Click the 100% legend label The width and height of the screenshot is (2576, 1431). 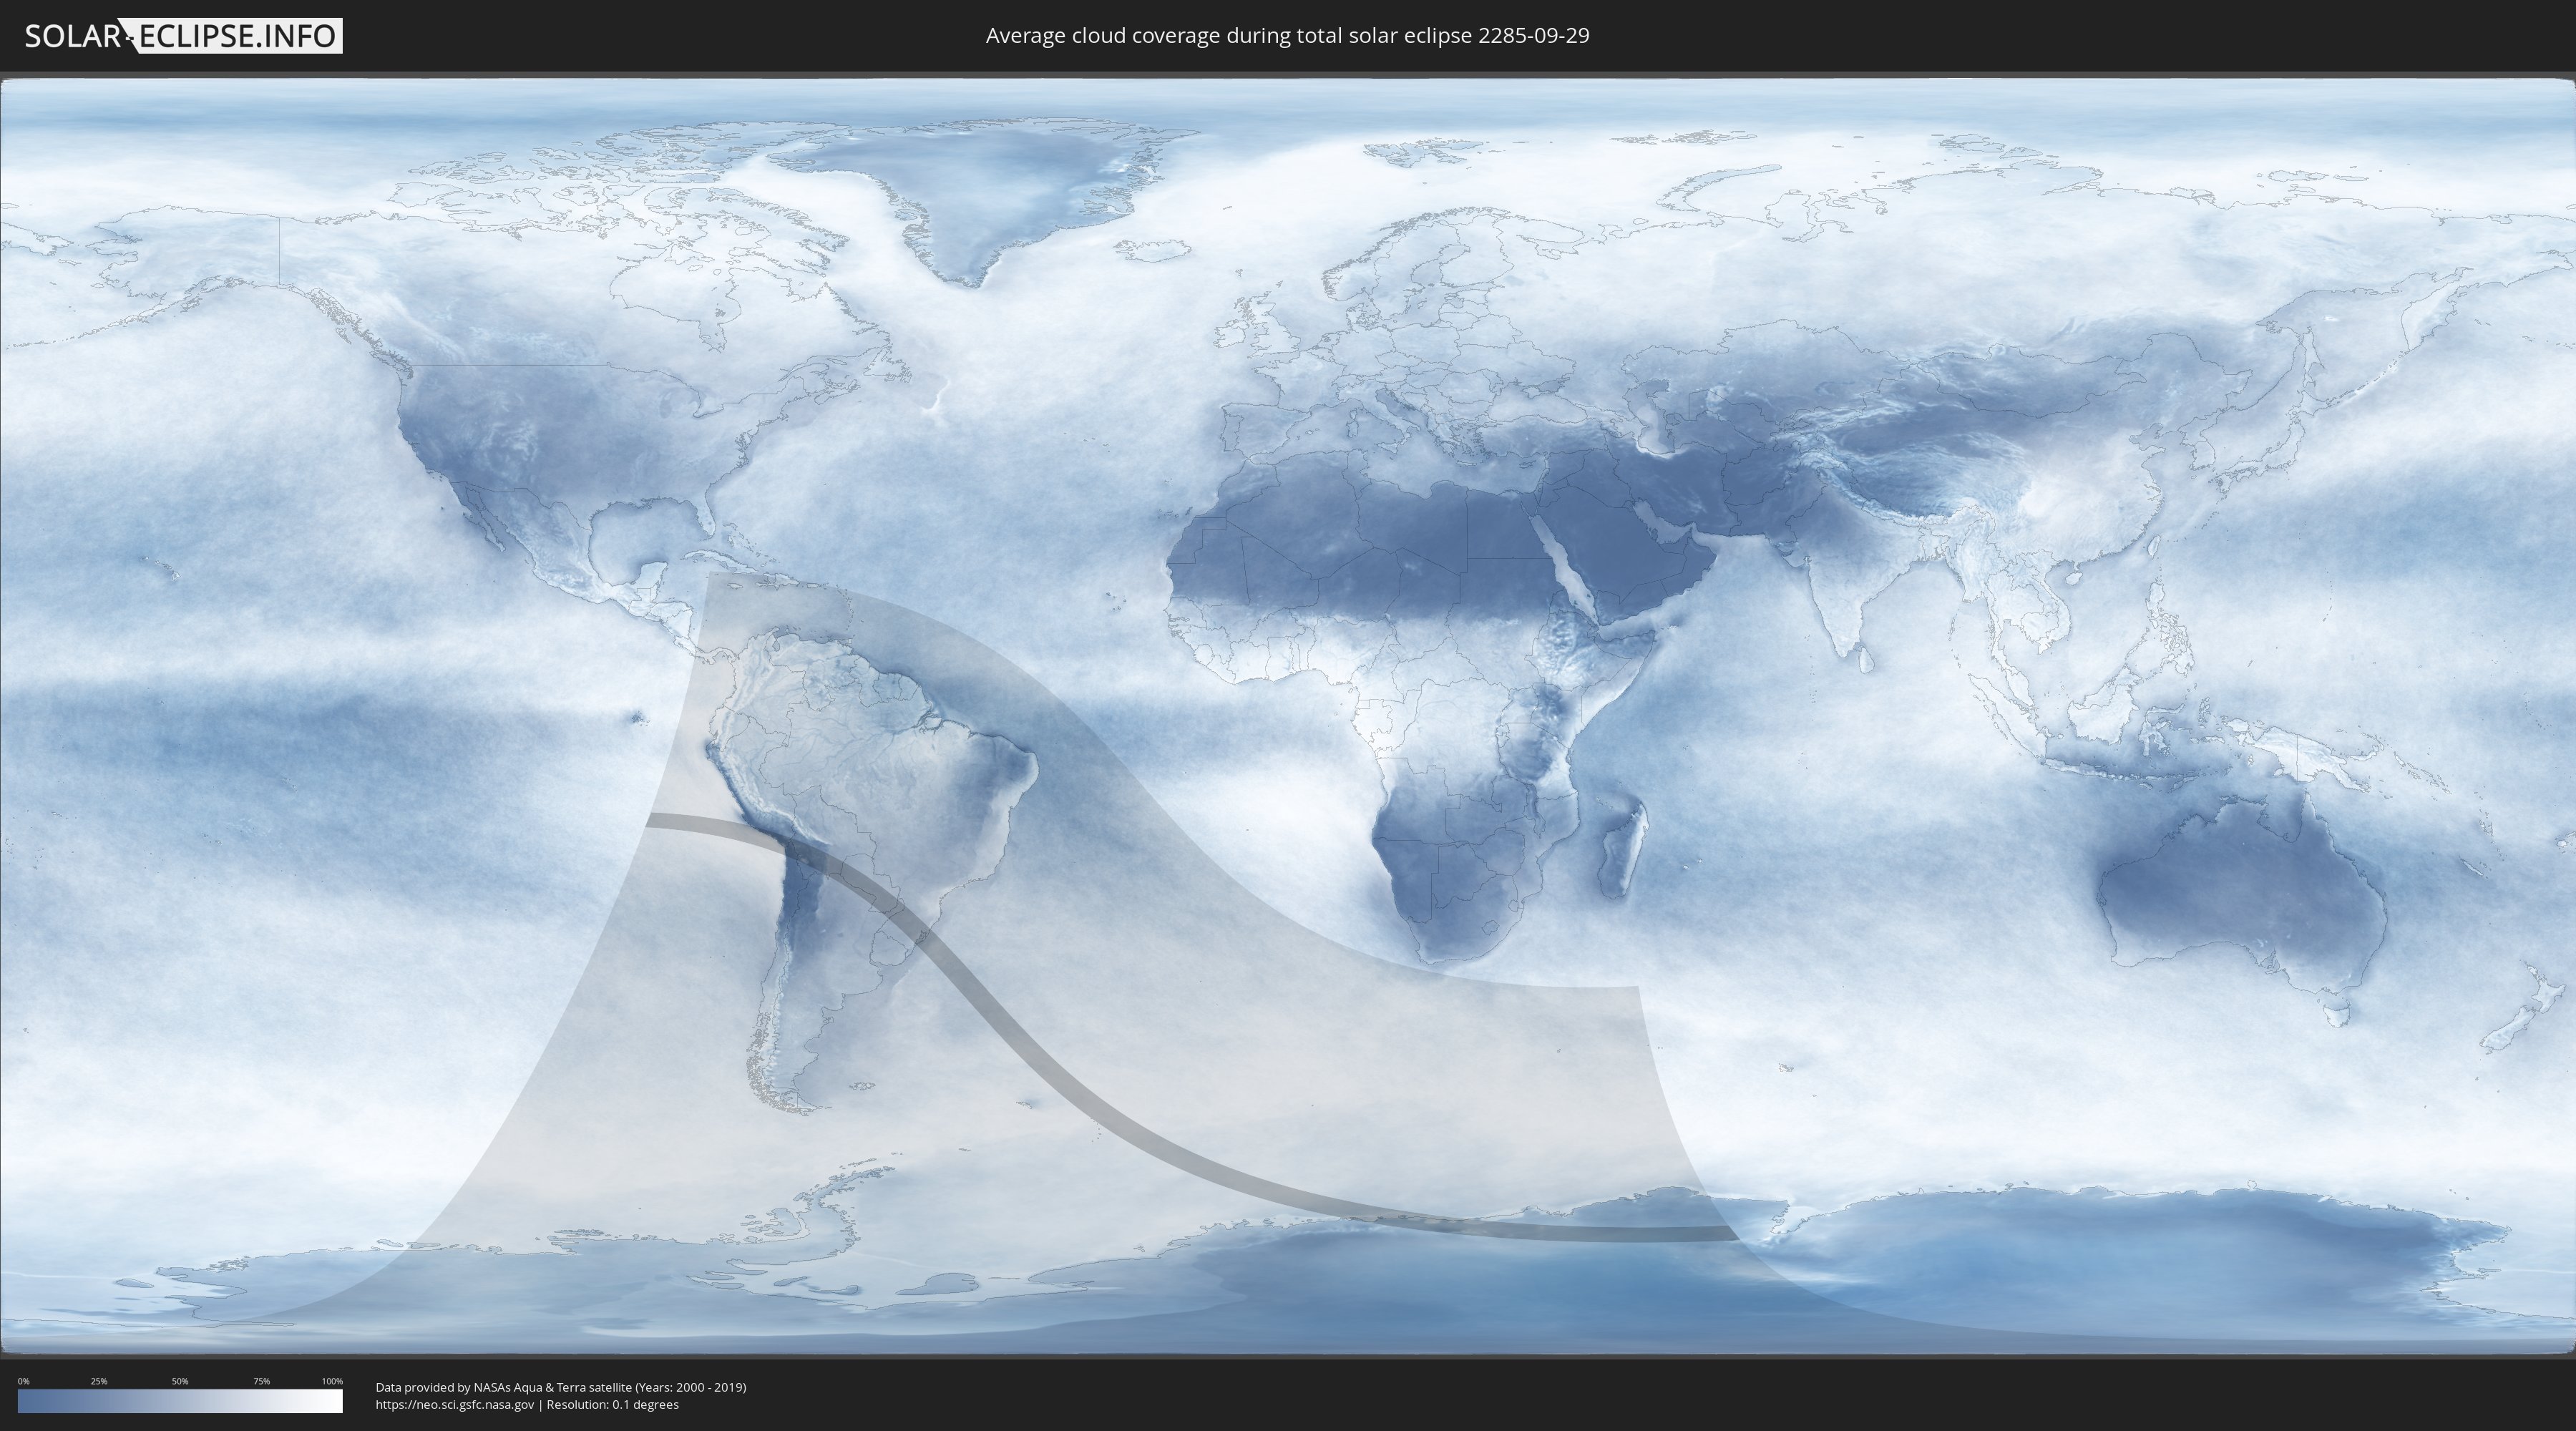click(x=332, y=1381)
